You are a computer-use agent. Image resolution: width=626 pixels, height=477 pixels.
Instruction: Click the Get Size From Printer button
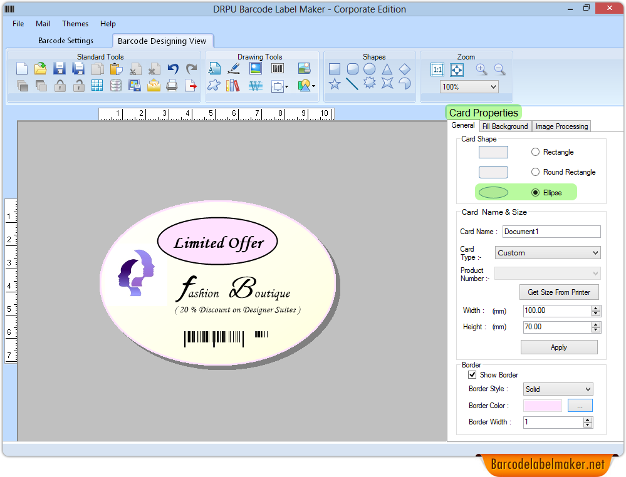coord(559,292)
